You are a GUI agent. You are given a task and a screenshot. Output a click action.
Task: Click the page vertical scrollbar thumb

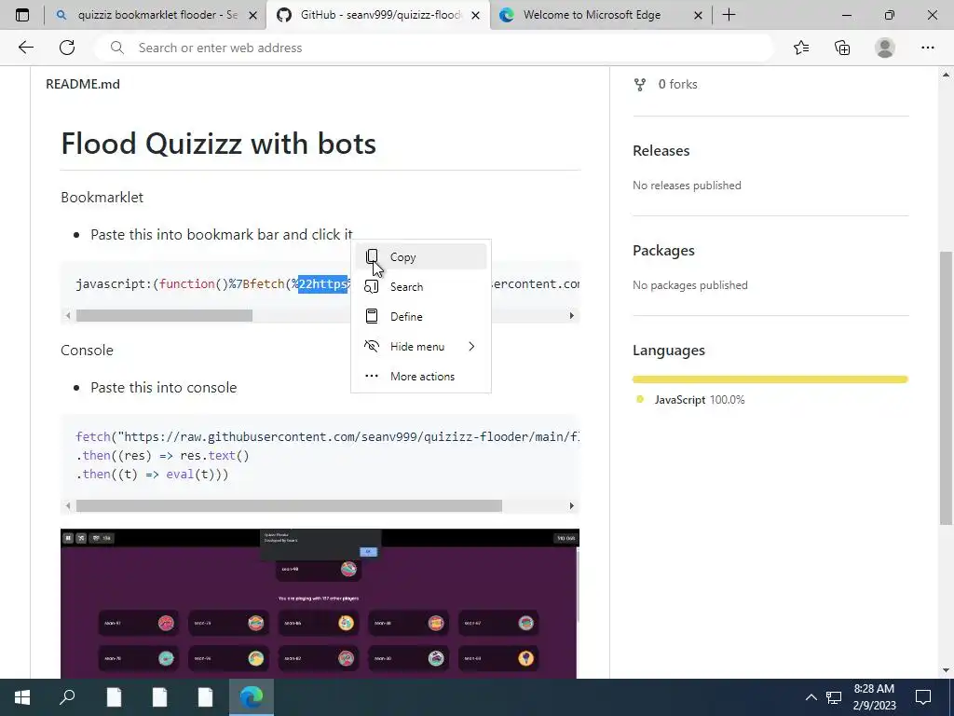[x=946, y=387]
